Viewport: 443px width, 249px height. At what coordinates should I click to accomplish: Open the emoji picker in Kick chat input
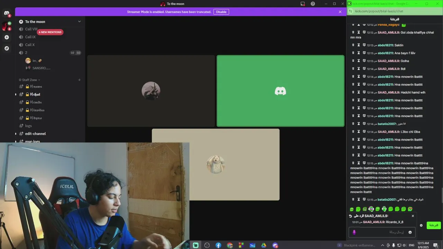[x=410, y=232]
